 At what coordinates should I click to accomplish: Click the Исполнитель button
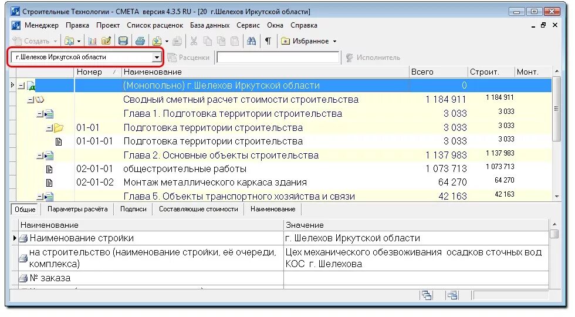[373, 58]
